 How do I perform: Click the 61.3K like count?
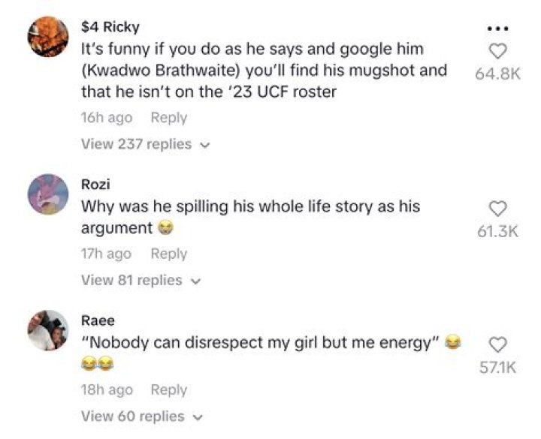[497, 231]
